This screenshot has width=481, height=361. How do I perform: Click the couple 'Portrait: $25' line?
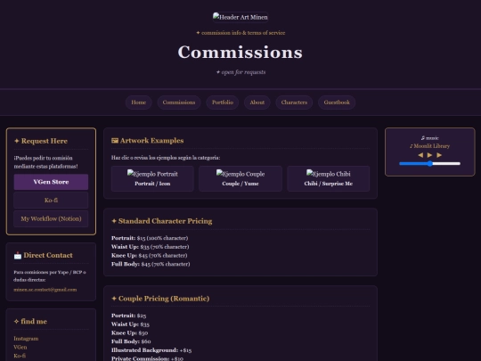point(129,316)
